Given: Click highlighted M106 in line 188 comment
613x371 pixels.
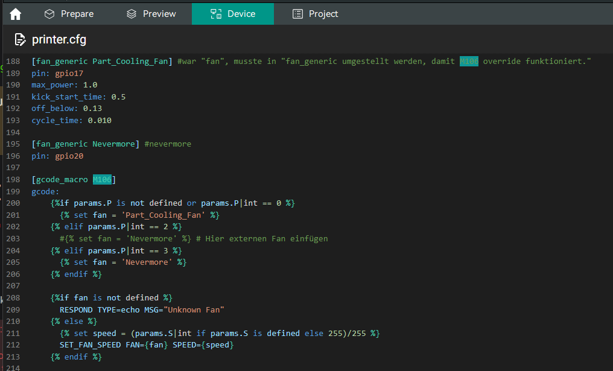Looking at the screenshot, I should [x=468, y=62].
